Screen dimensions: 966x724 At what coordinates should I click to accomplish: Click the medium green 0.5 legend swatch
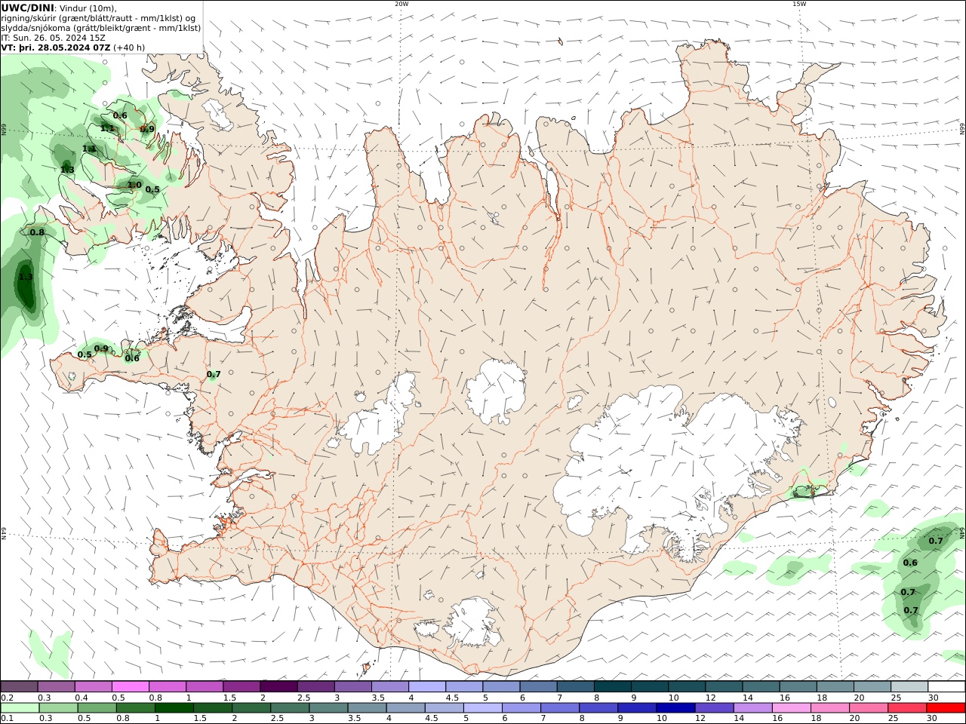coord(97,708)
